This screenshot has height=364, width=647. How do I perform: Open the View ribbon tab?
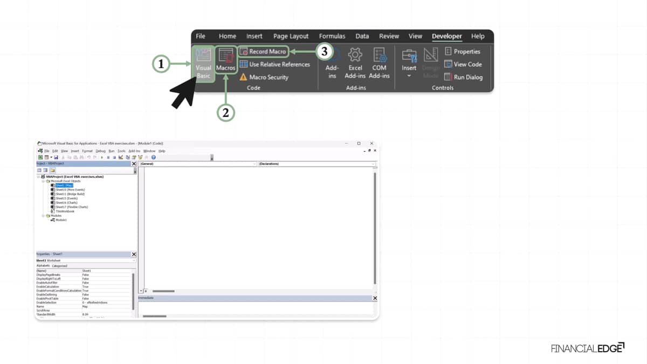coord(415,36)
